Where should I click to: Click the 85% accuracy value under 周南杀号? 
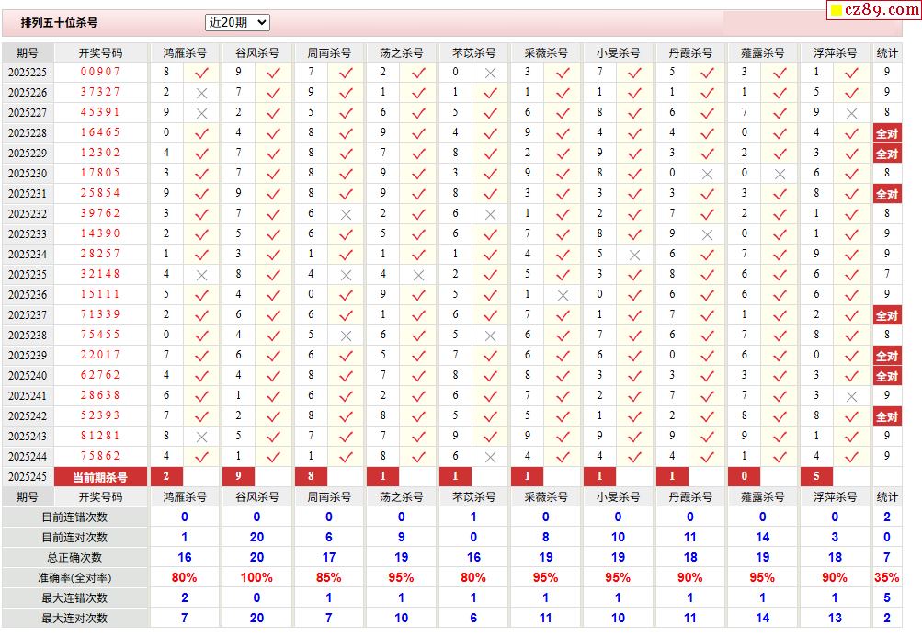coord(329,577)
